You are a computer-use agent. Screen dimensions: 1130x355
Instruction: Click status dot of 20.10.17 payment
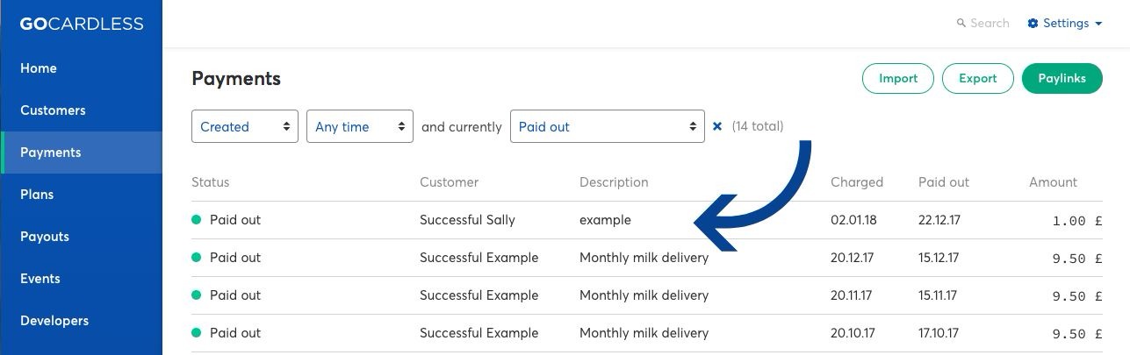click(x=197, y=333)
